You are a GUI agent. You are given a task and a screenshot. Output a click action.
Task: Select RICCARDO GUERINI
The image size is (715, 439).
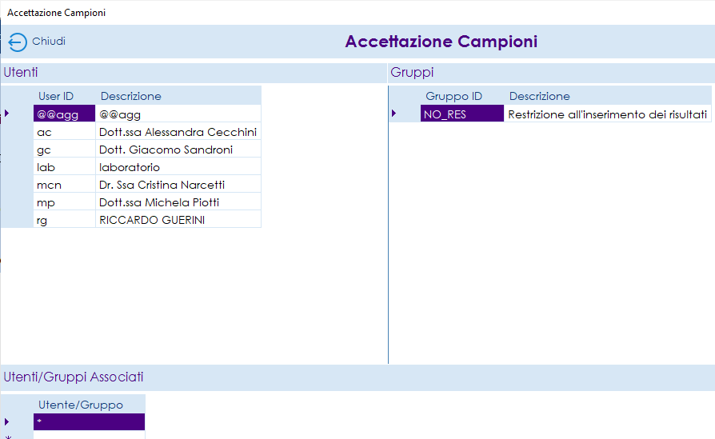178,220
